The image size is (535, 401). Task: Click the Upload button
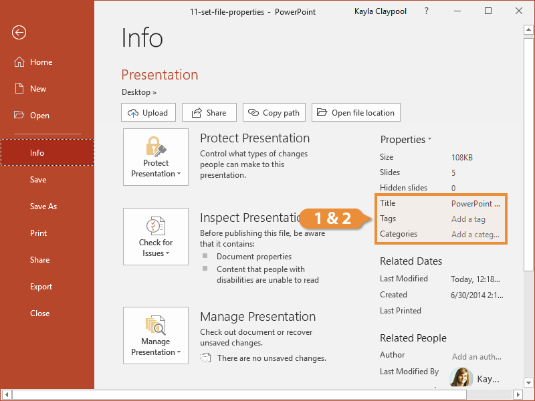tap(148, 113)
